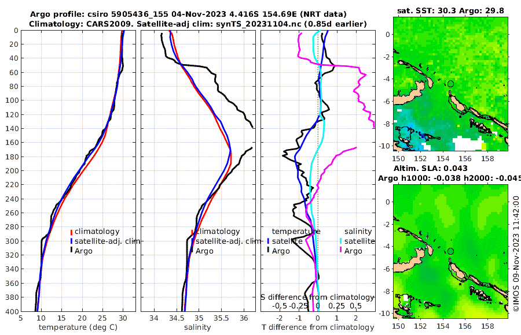Click S difference from climatology label

[x=317, y=297]
